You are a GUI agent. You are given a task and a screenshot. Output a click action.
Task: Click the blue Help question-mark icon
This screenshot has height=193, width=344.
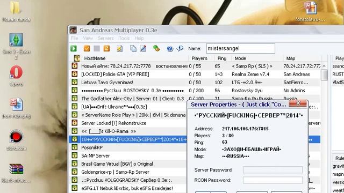tap(170, 48)
